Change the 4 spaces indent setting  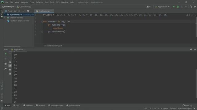pyautogui.click(x=164, y=108)
